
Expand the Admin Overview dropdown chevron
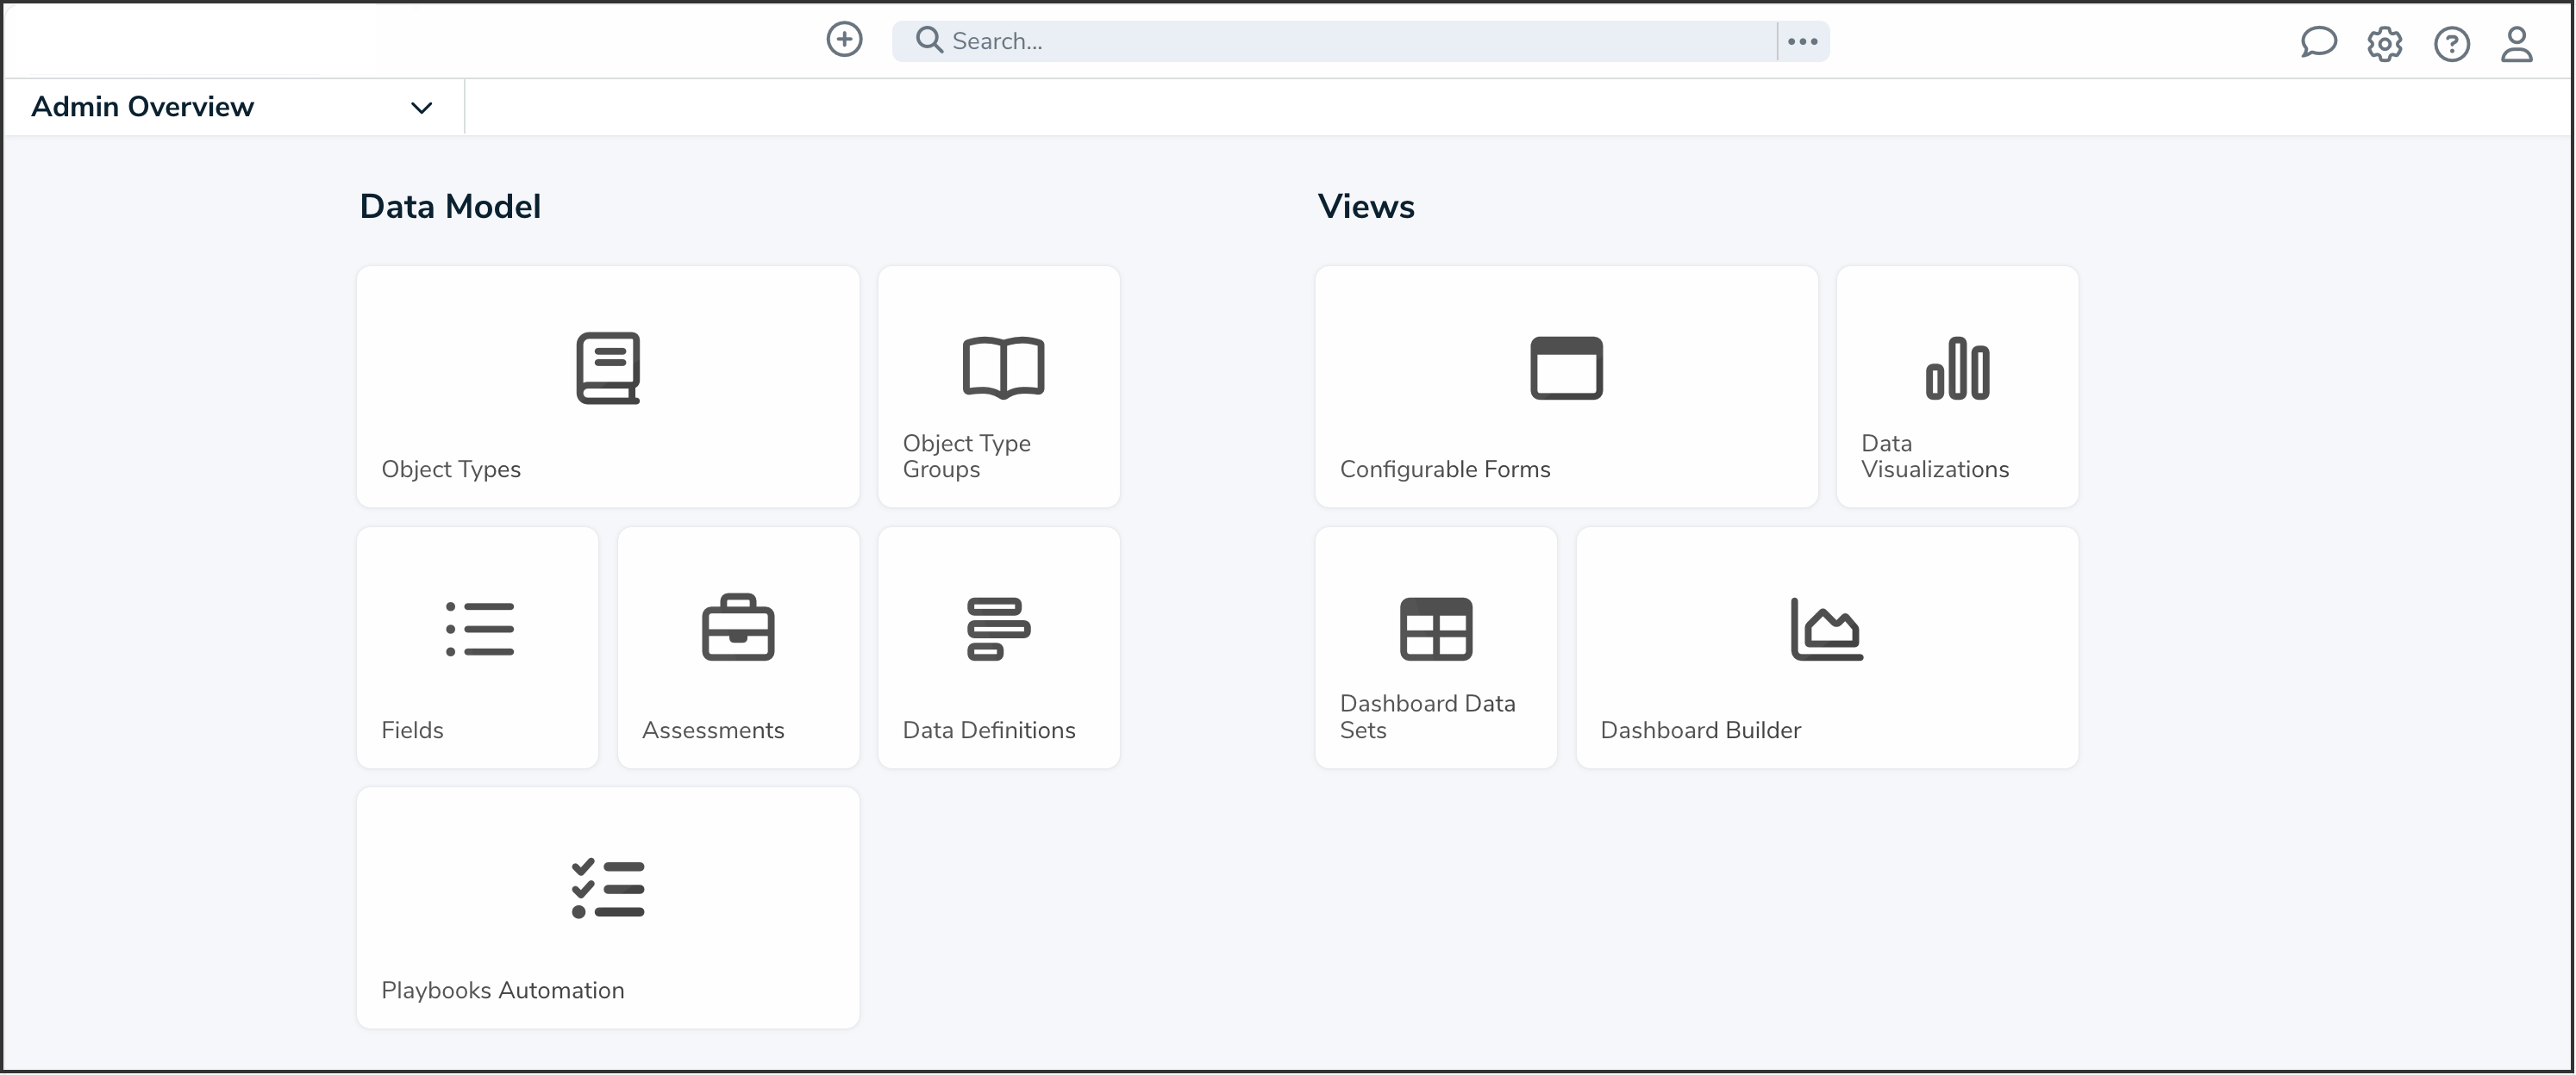421,108
